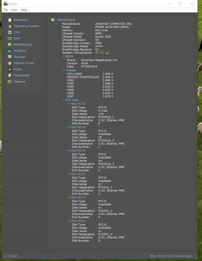Click the Motherboard sidebar icon
This screenshot has width=202, height=261.
point(10,45)
